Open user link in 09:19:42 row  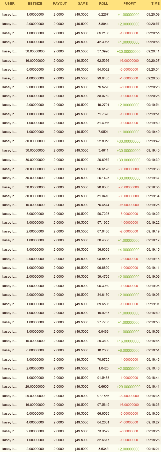click(10, 141)
